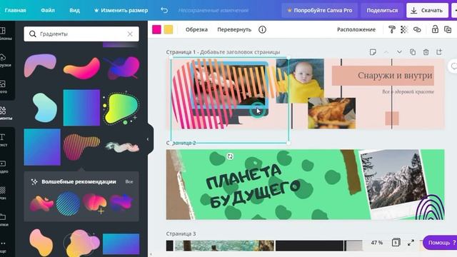The height and width of the screenshot is (257, 457).
Task: Select purple-blue brush splash element
Action: (x=121, y=68)
